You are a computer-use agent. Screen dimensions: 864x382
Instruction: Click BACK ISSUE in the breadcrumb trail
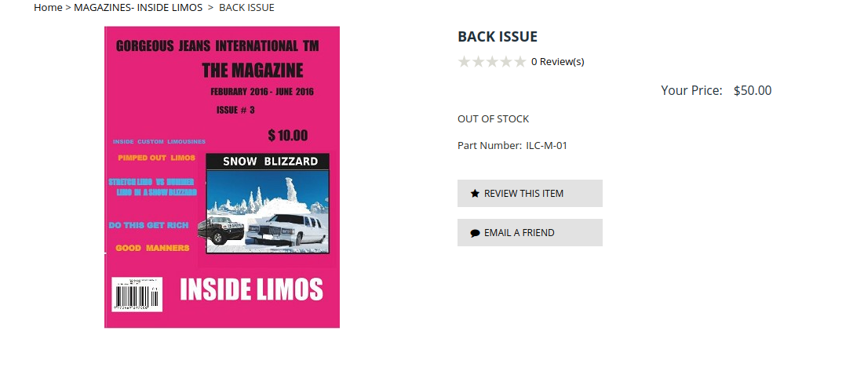(x=246, y=8)
